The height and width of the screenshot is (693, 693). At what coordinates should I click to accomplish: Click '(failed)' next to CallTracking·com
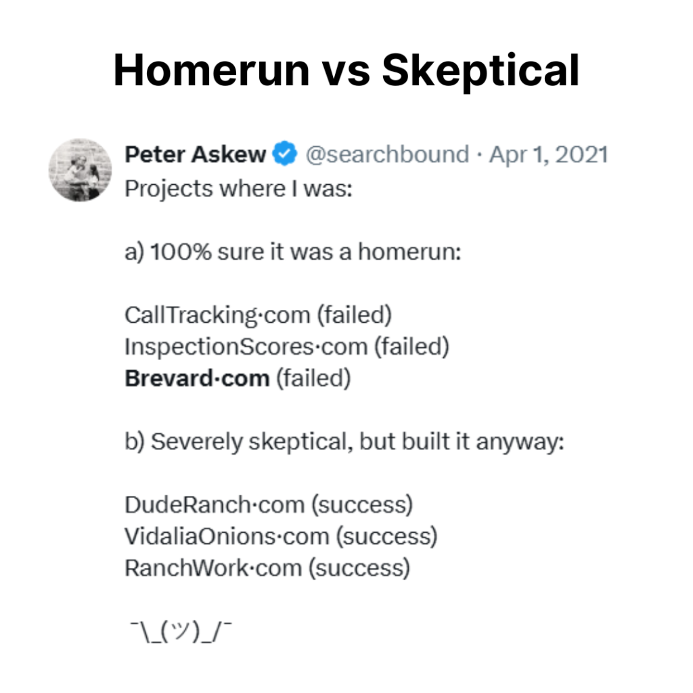click(x=355, y=315)
